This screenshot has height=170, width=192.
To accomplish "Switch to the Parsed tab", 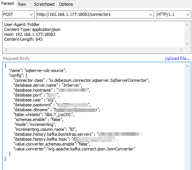I will (x=8, y=3).
